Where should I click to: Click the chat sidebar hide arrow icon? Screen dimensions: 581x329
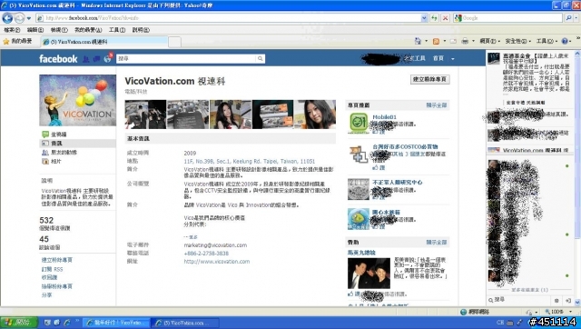pos(568,301)
